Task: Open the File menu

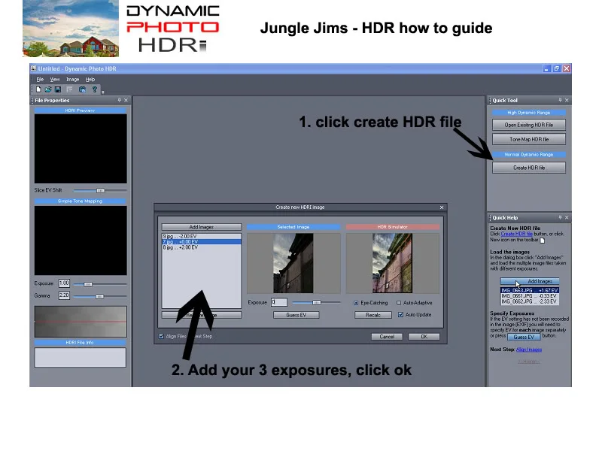Action: [40, 80]
